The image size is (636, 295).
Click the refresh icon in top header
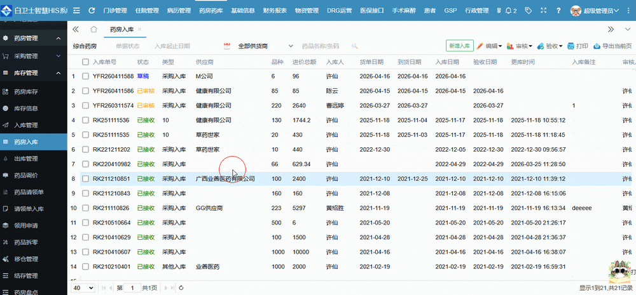pyautogui.click(x=92, y=11)
